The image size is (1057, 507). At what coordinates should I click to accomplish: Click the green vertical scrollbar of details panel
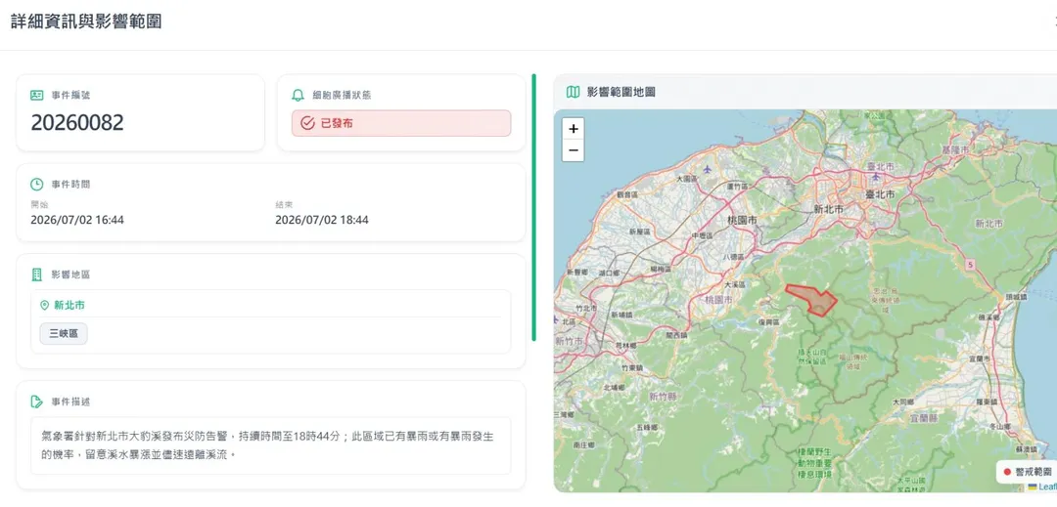[534, 207]
